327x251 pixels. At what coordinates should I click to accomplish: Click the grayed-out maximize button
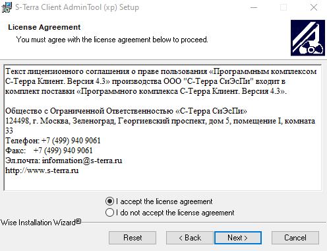tap(283, 7)
